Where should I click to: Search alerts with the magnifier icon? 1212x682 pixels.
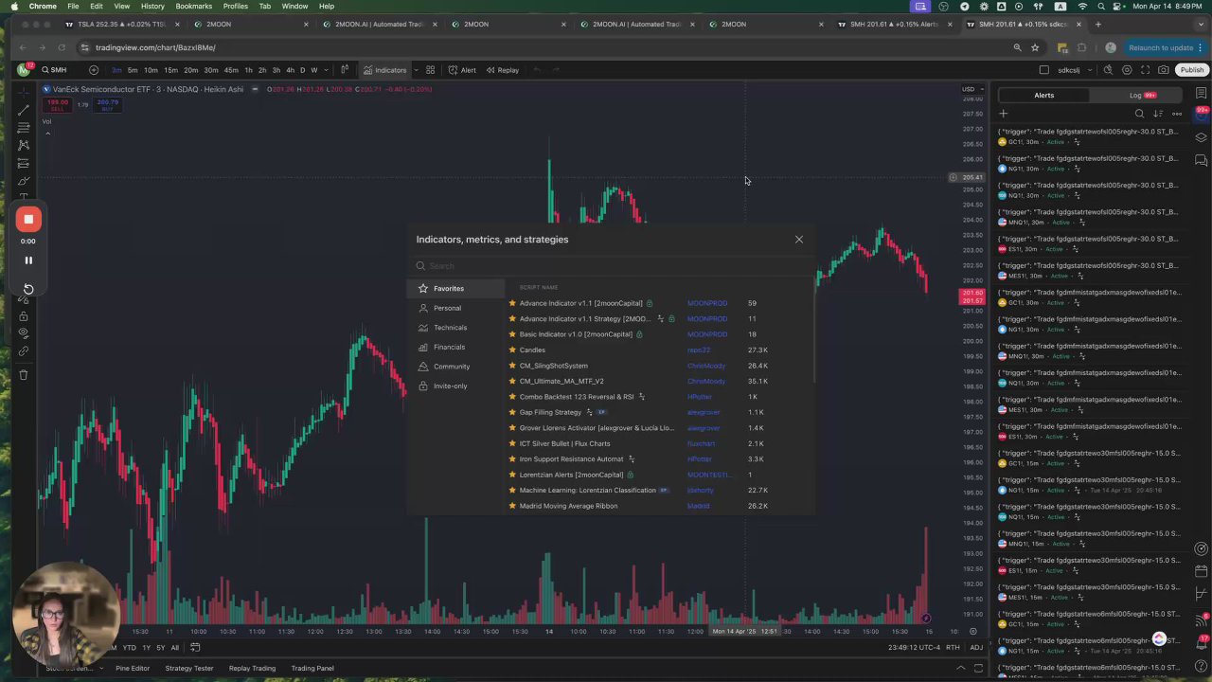pos(1139,114)
